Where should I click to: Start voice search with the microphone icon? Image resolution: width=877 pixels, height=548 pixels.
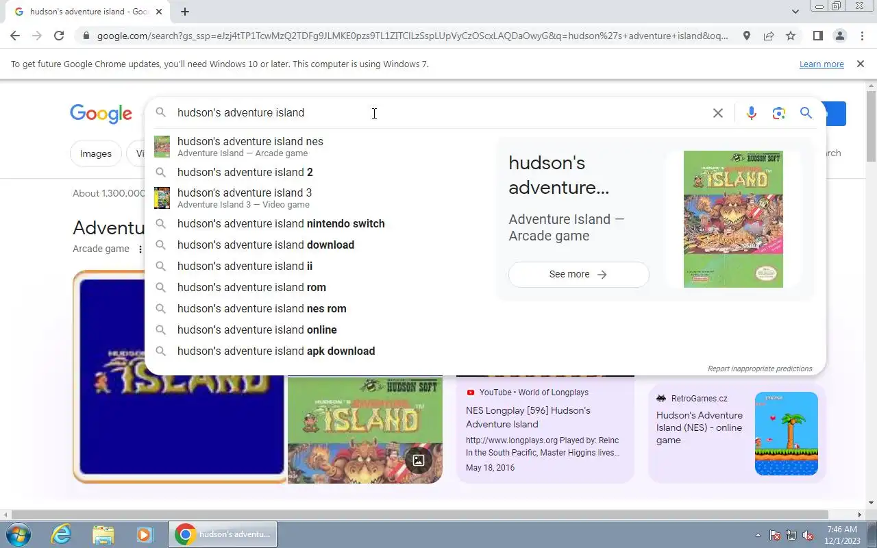pos(752,113)
